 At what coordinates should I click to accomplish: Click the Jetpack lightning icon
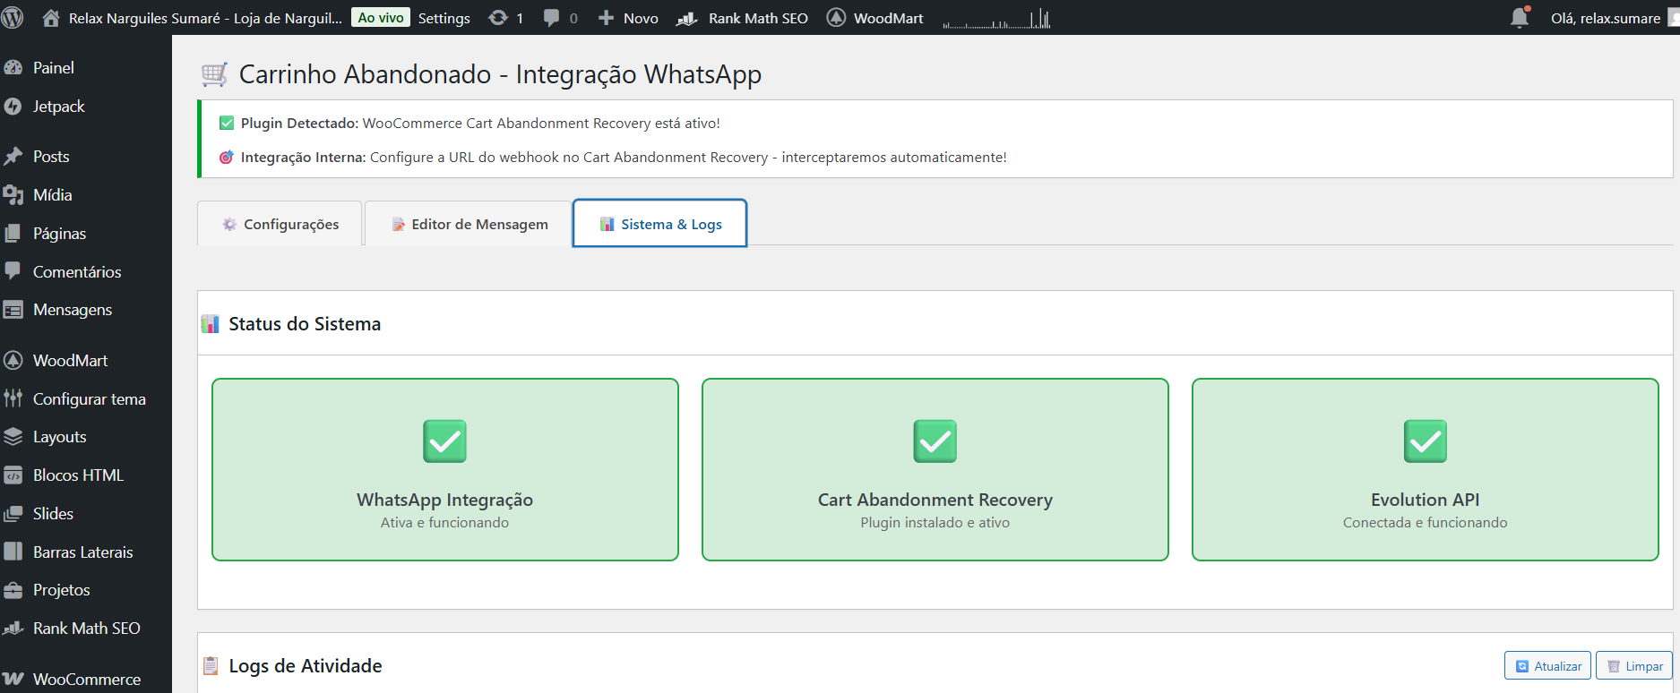tap(13, 107)
